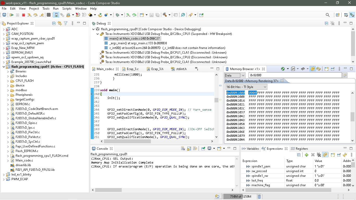
Task: Open the 16-Bit Hex - TI Style dropdown
Action: [x=246, y=87]
